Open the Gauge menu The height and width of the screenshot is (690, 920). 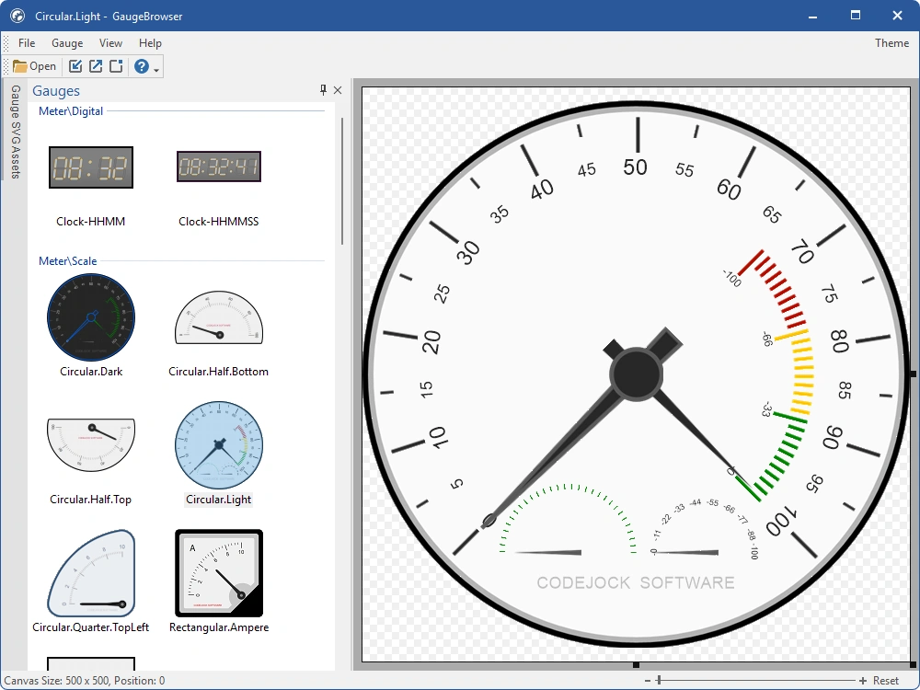point(67,43)
